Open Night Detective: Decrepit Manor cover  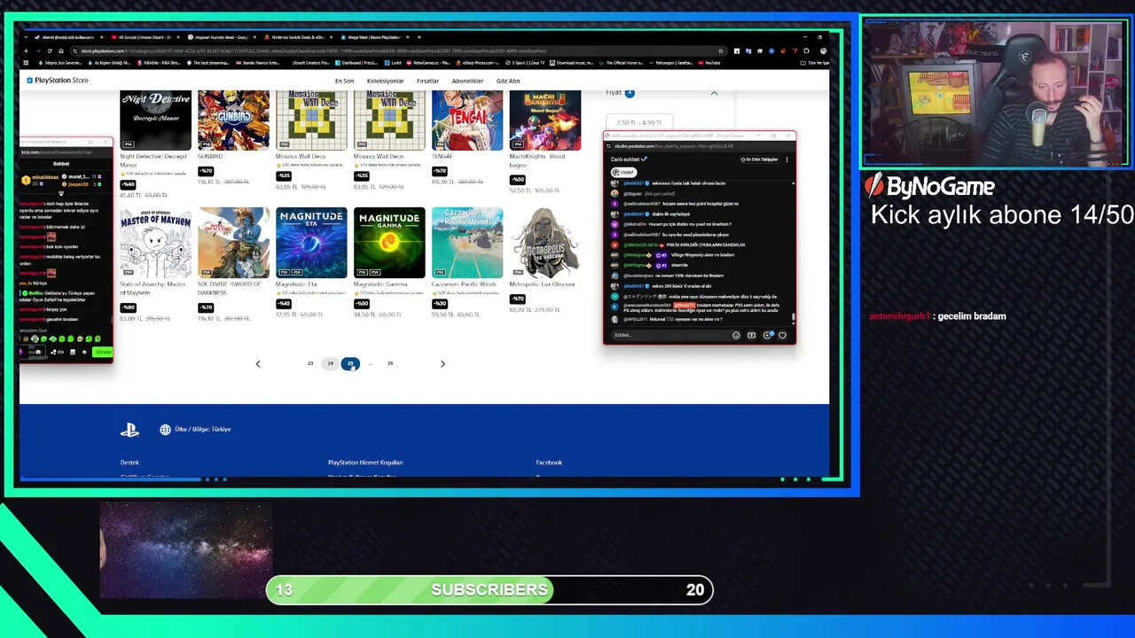tap(155, 120)
